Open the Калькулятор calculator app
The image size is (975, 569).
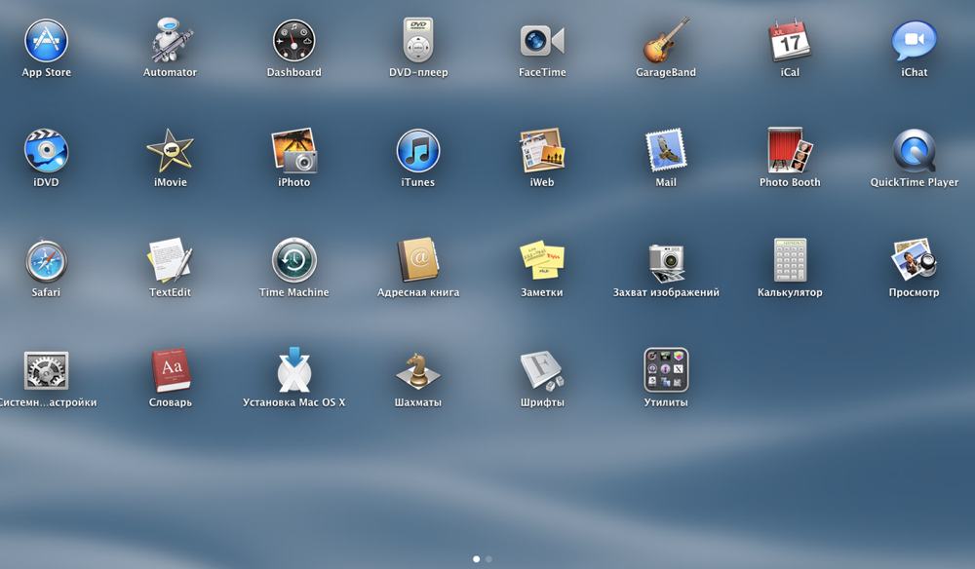[790, 261]
